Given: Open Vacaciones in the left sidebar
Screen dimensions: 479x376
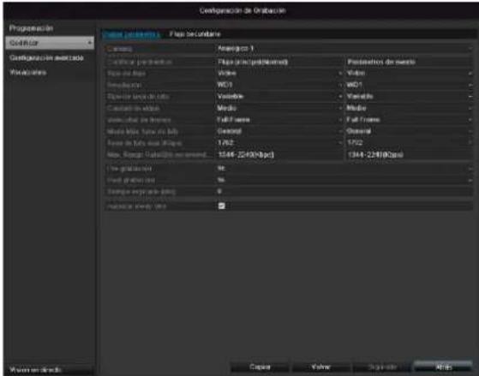Looking at the screenshot, I should point(27,73).
